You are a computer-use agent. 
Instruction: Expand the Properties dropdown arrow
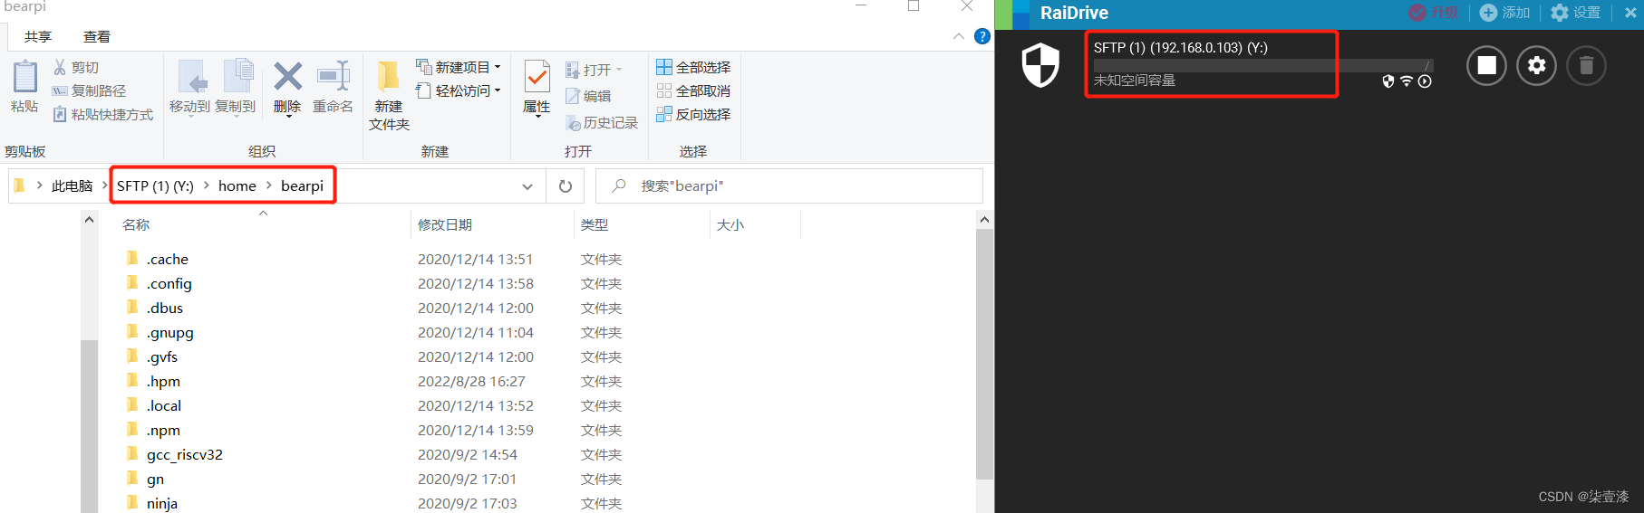pos(537,117)
